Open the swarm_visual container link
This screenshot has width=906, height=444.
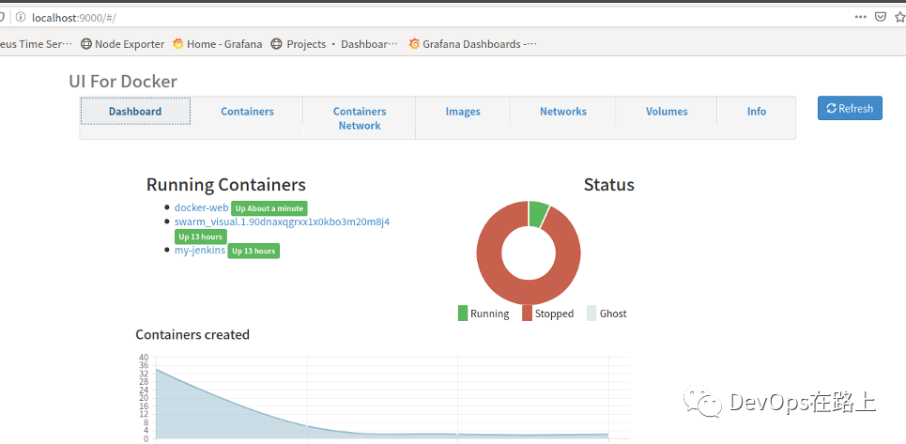click(x=282, y=222)
